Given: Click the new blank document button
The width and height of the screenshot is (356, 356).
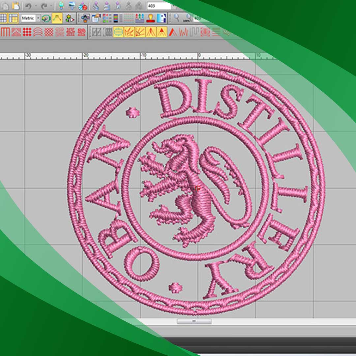Looking at the screenshot, I should [x=5, y=6].
